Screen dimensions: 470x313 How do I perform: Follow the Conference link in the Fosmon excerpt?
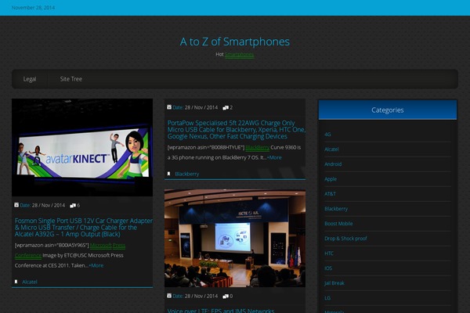coord(28,256)
